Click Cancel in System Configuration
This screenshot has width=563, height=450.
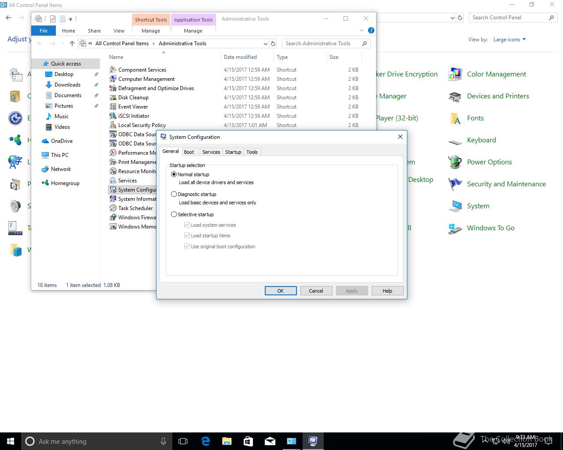(316, 291)
